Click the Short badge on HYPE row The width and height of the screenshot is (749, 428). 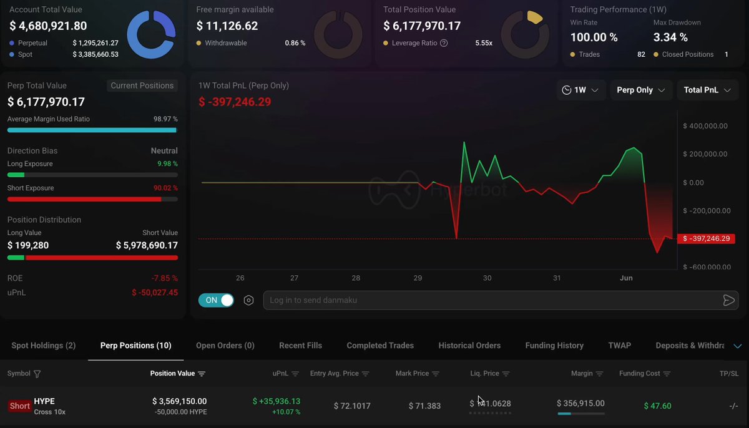click(19, 406)
